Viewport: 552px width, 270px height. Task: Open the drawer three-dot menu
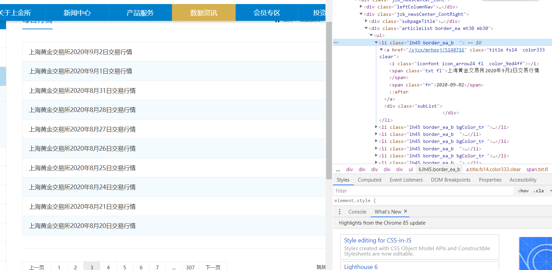(340, 212)
